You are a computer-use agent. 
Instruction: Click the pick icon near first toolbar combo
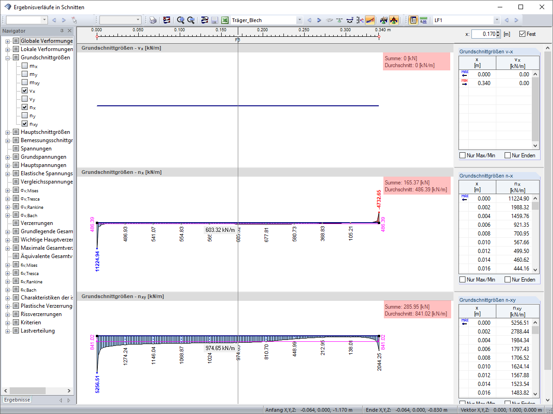(x=74, y=20)
